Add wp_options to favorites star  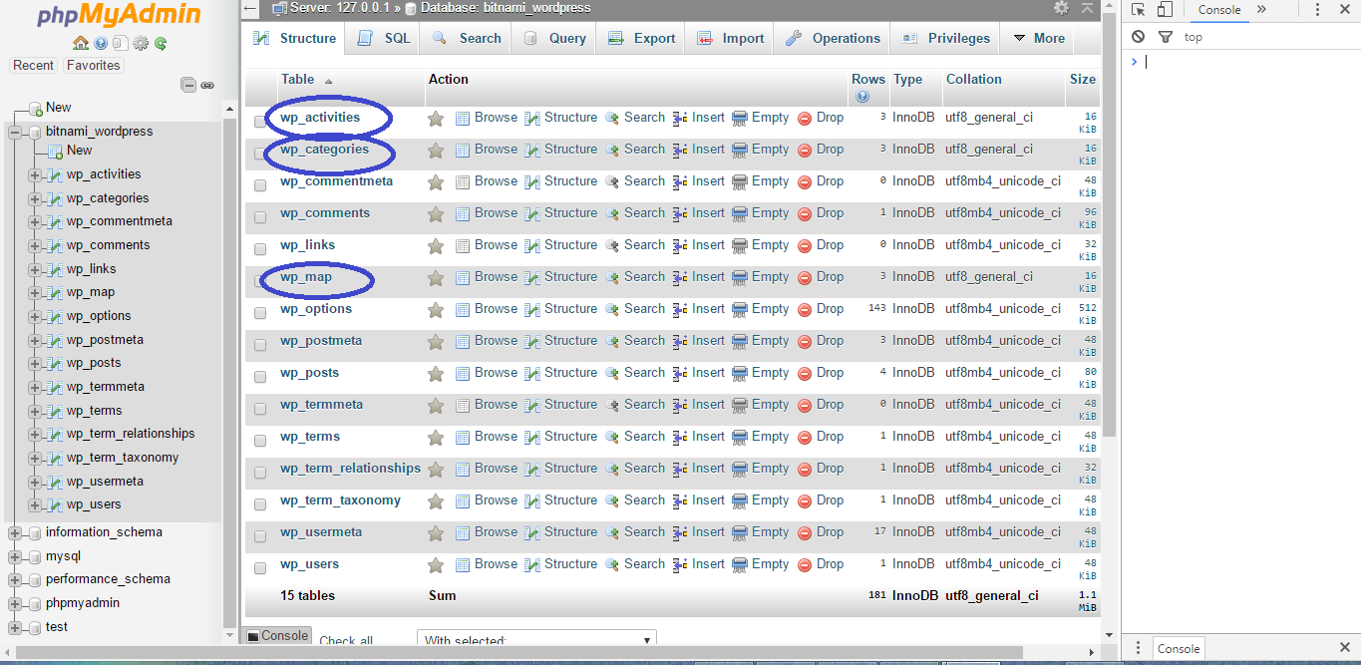(436, 310)
